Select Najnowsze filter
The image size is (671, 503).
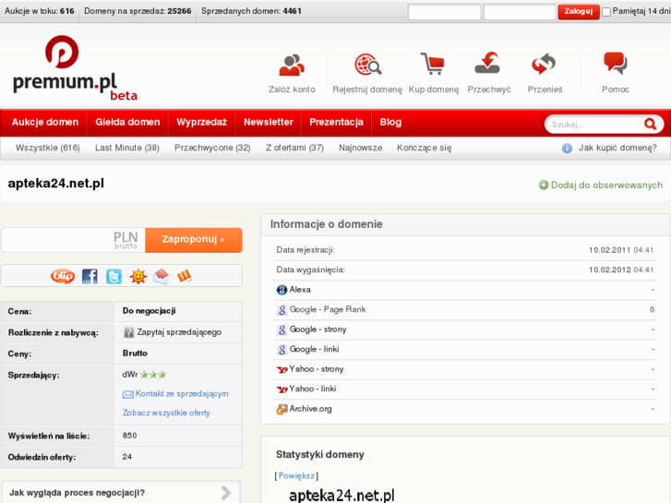point(360,148)
